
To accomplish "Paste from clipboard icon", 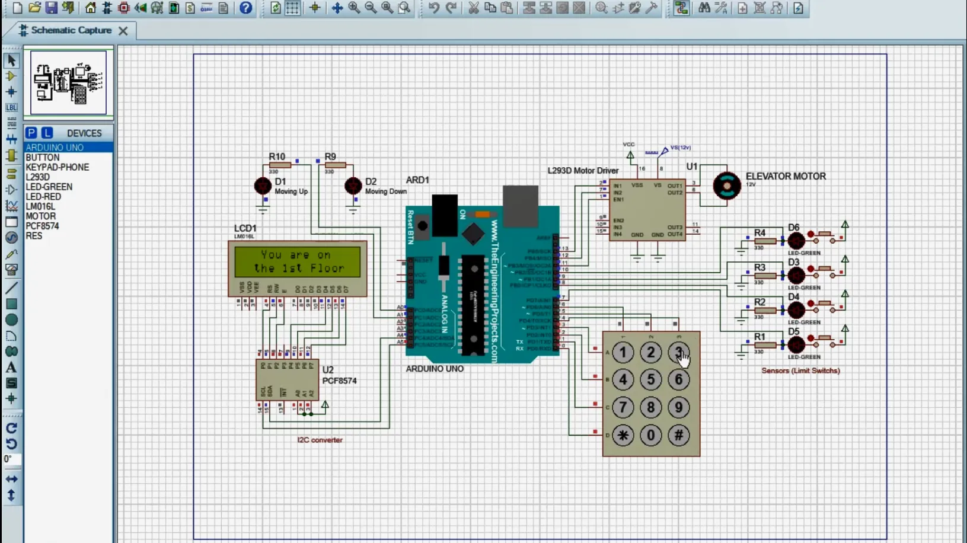I will 507,8.
